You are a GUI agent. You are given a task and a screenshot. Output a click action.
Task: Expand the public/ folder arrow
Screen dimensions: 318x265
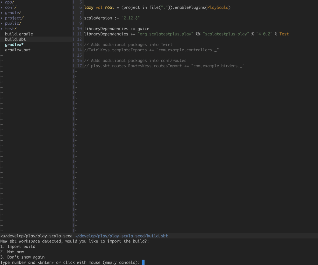coord(2,23)
